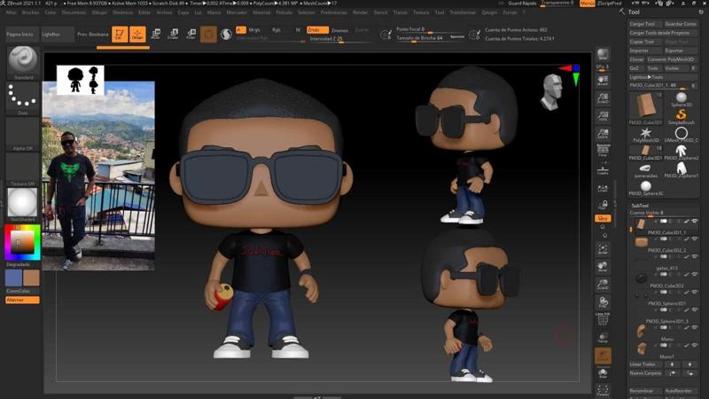Image resolution: width=709 pixels, height=399 pixels.
Task: Open the Dots stroke type picker
Action: 23,97
